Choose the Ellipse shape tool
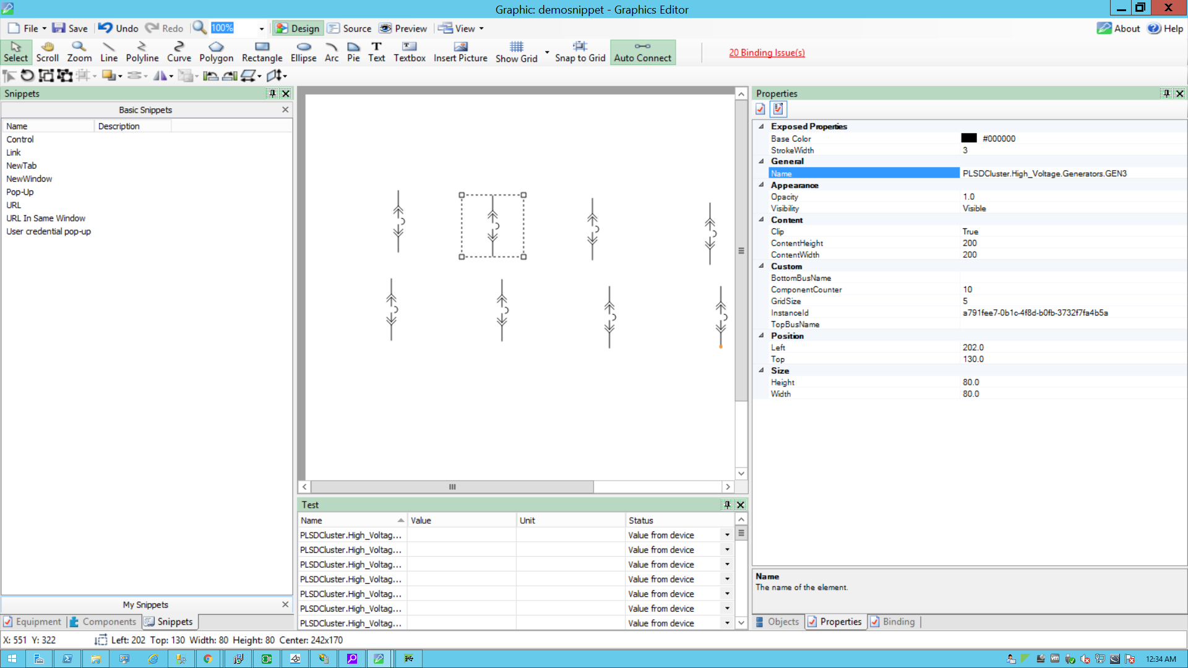Image resolution: width=1188 pixels, height=668 pixels. click(303, 52)
